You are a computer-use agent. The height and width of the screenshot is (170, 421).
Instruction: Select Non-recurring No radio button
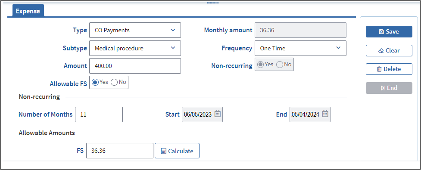(280, 65)
